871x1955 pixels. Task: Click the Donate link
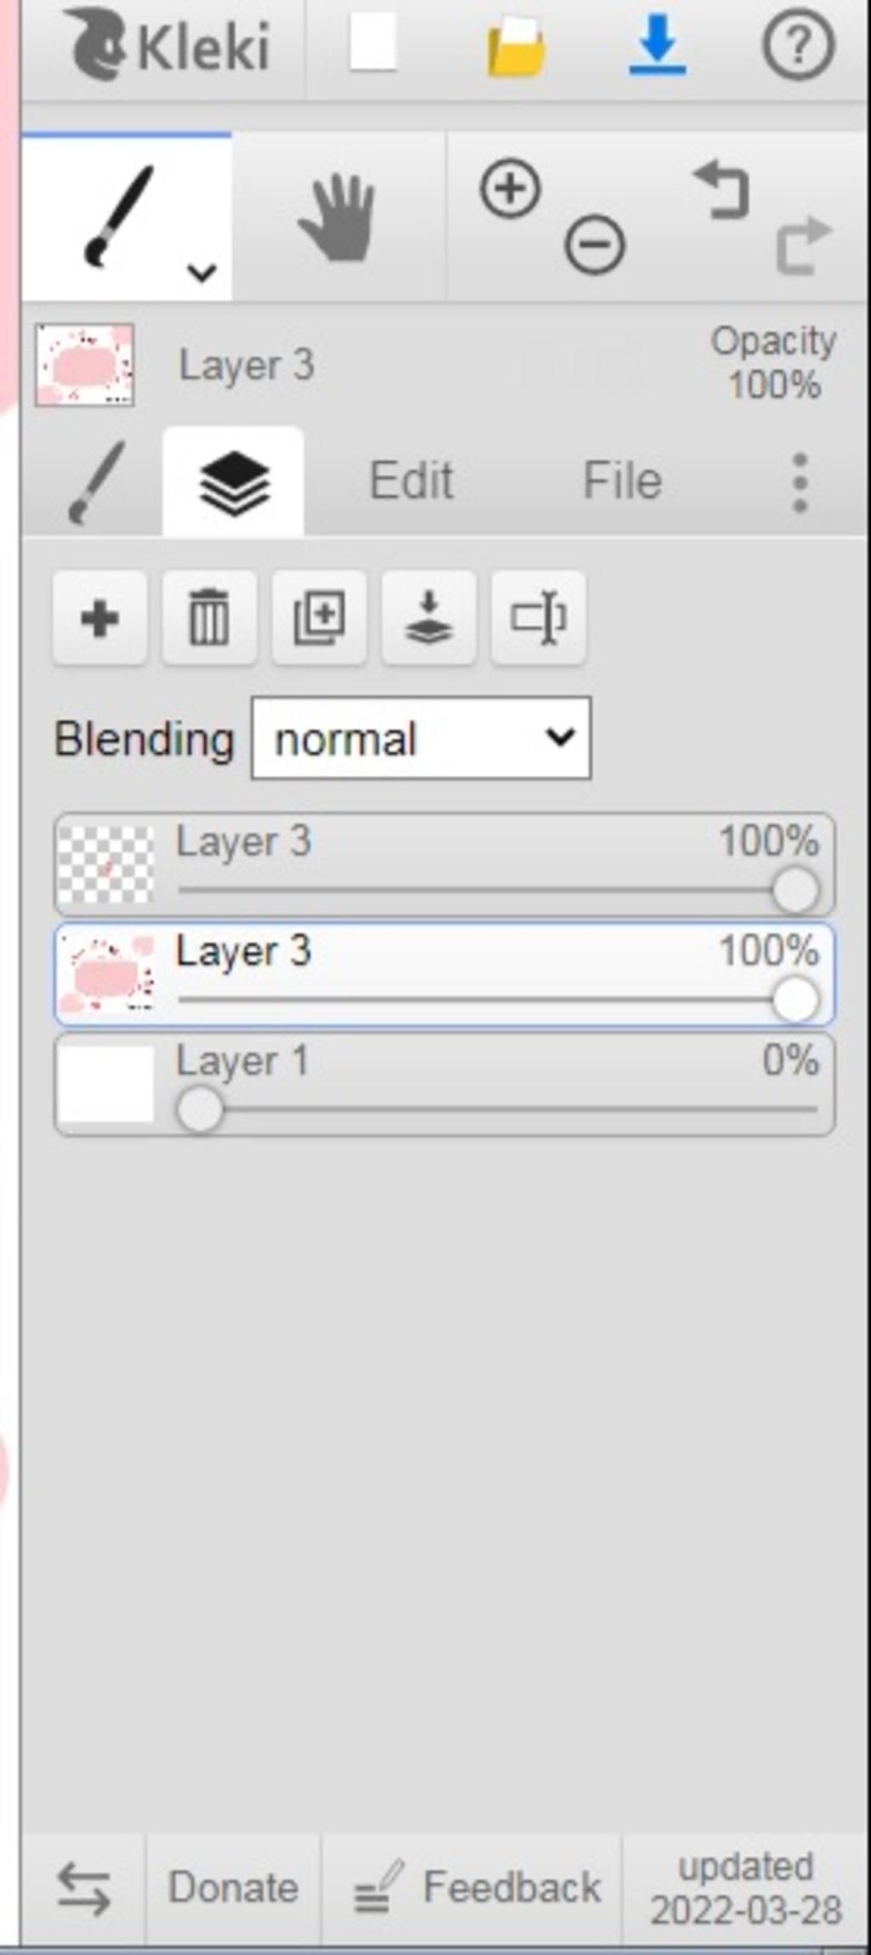pos(233,1888)
